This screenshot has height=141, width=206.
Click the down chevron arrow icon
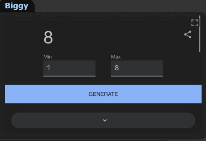105,120
